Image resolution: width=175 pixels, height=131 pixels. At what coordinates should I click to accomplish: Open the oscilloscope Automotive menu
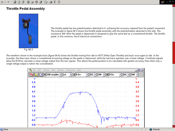click(70, 70)
